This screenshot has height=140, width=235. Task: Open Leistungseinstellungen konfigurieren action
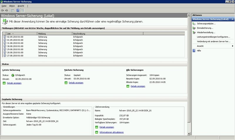(x=214, y=37)
